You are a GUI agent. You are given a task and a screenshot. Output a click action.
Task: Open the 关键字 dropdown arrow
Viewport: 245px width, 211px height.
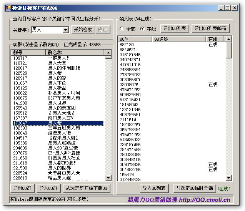coord(65,30)
